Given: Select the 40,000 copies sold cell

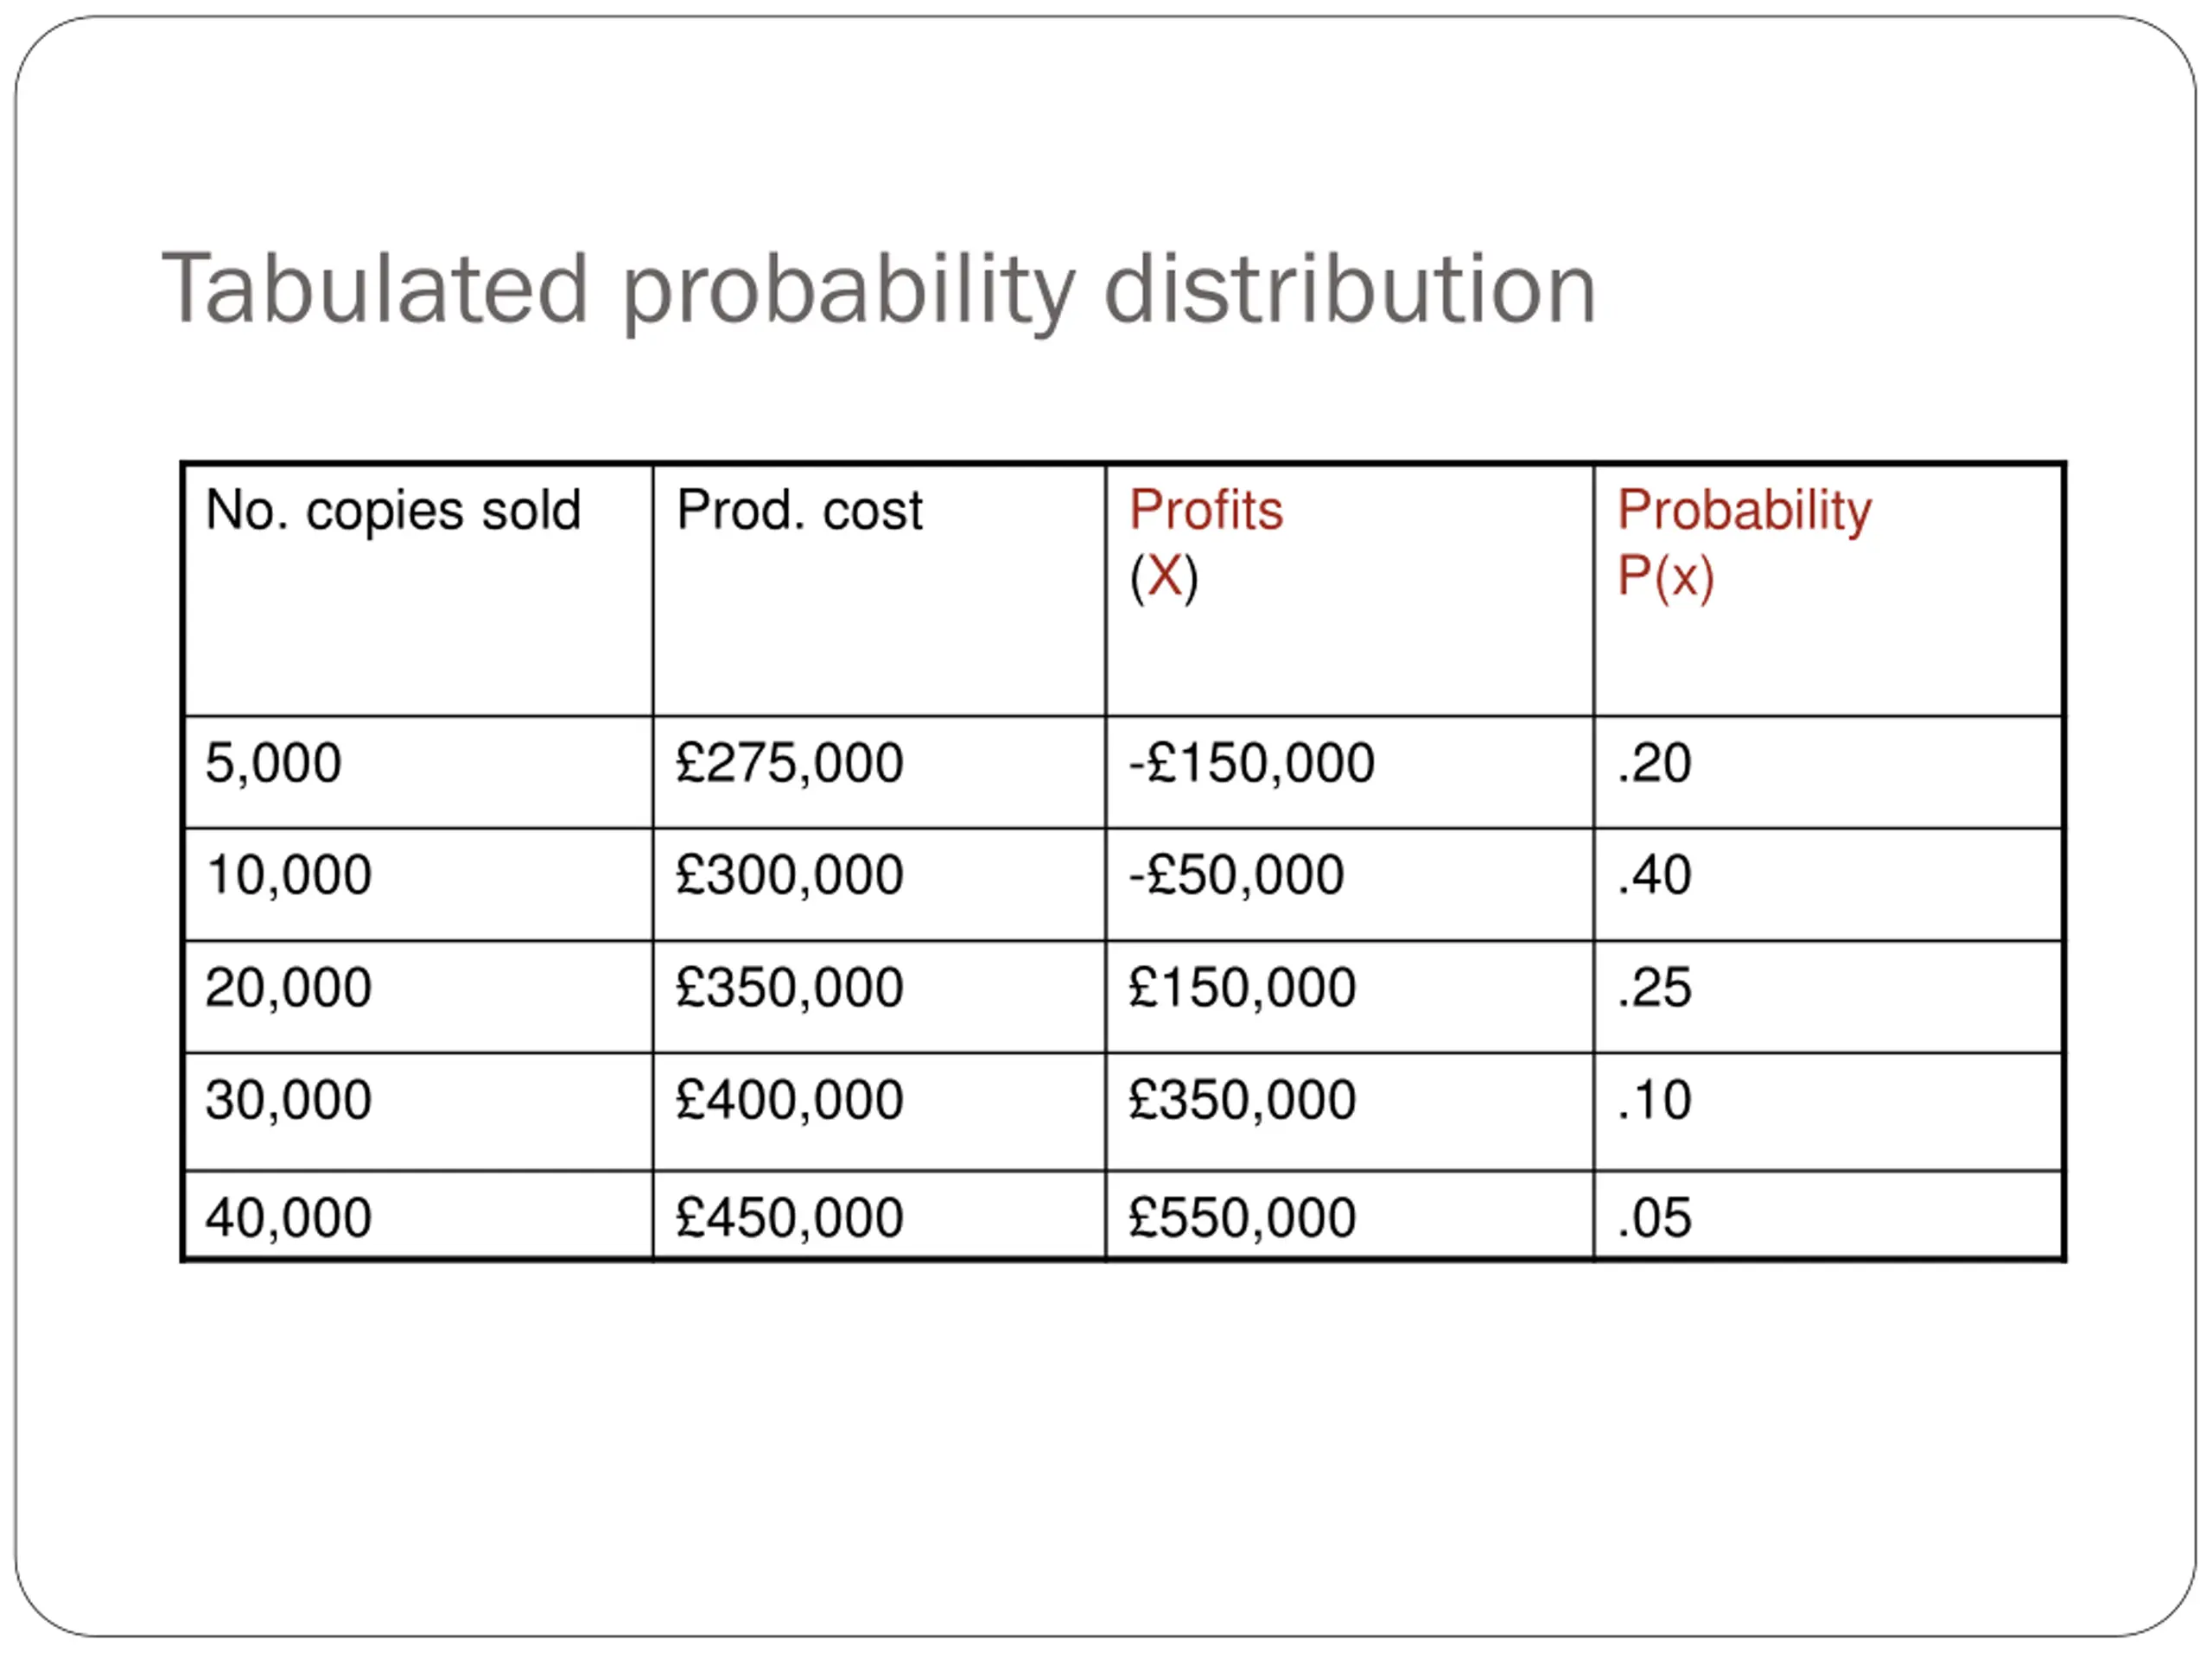Looking at the screenshot, I should tap(418, 1215).
